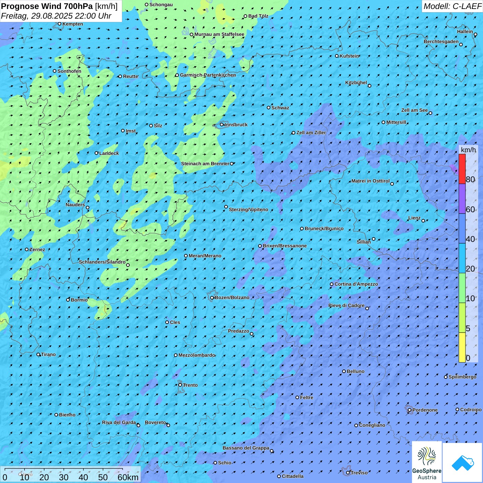Click the 'Cortina d'Ampezzo' label
Viewport: 483px width, 483px height.
point(356,284)
